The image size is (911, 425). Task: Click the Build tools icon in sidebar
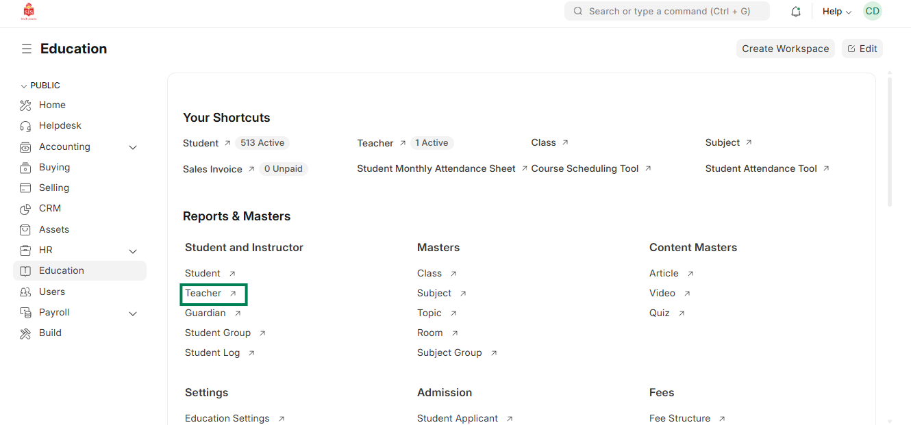[25, 333]
